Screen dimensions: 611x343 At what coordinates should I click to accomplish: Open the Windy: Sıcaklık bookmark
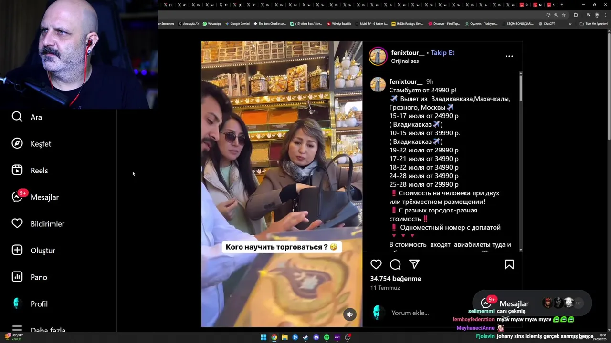(339, 23)
